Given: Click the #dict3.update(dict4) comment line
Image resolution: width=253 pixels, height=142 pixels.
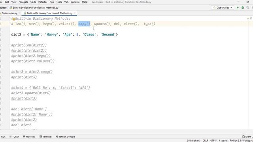Looking at the screenshot, I should click(31, 93).
